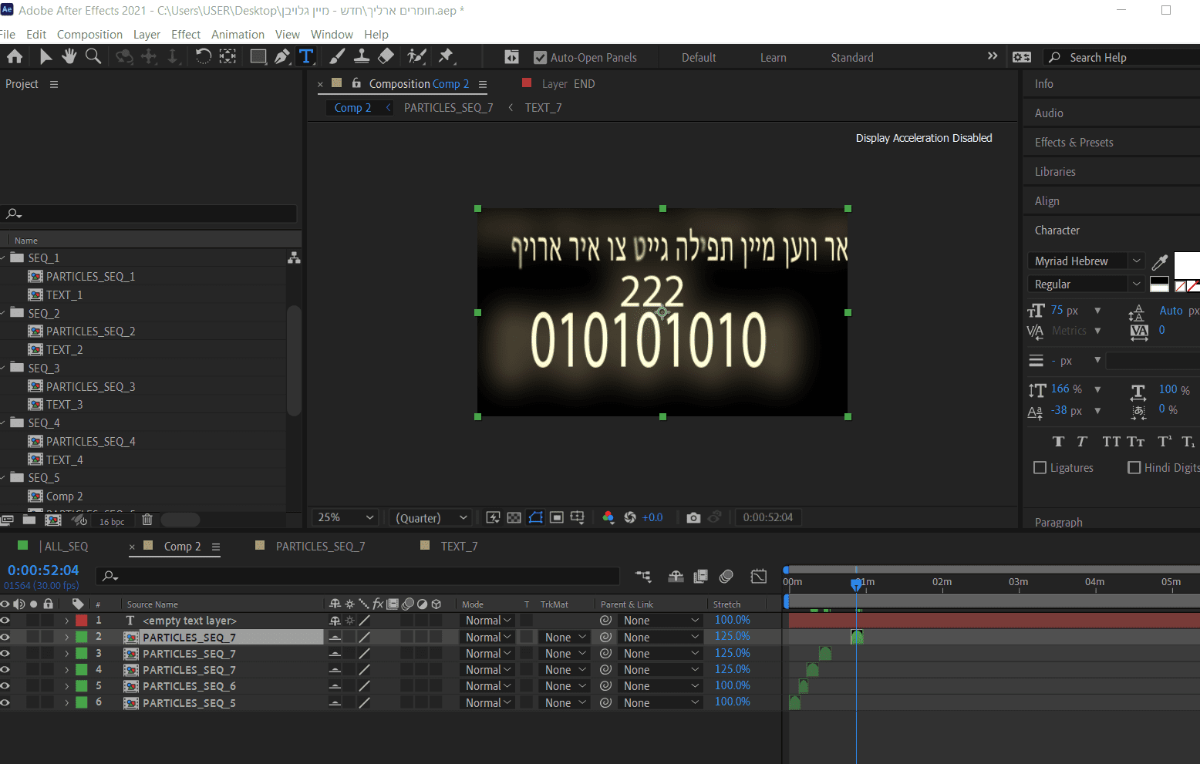
Task: Hide layer 2 PARTICLES_SEQ_7 visibility
Action: pos(5,637)
